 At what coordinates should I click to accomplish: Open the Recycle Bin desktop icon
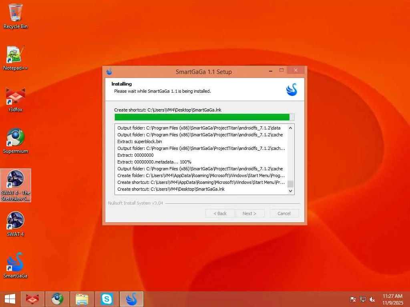pyautogui.click(x=16, y=16)
